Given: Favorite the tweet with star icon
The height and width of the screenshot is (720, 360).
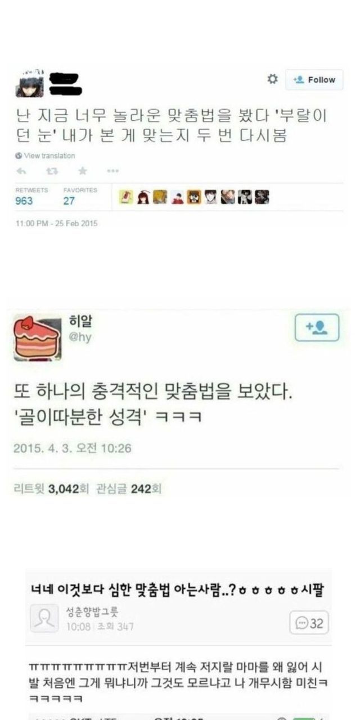Looking at the screenshot, I should coord(83,171).
